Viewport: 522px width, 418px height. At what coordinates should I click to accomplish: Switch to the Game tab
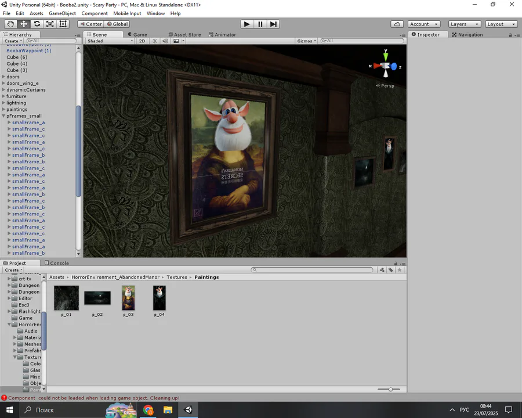pos(137,34)
